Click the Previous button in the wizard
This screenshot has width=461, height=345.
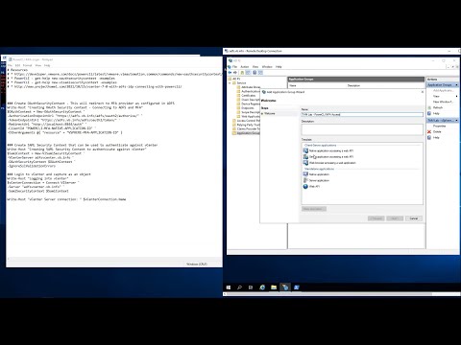pyautogui.click(x=376, y=218)
